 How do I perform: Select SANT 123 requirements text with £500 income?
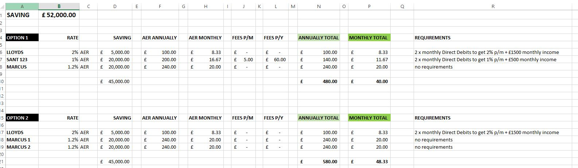click(485, 59)
